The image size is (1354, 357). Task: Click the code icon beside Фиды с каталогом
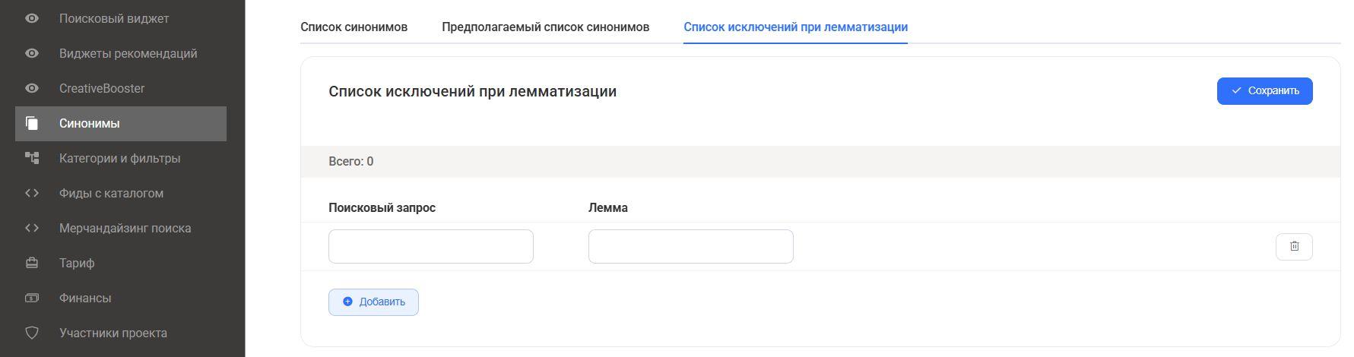point(32,193)
